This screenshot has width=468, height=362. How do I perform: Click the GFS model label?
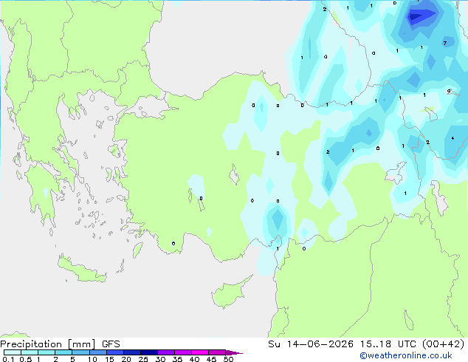click(x=111, y=344)
